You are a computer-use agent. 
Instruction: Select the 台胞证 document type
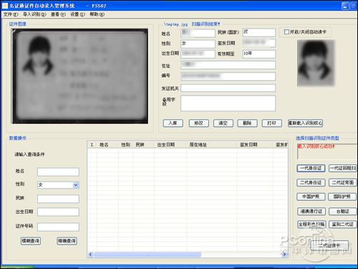343,212
